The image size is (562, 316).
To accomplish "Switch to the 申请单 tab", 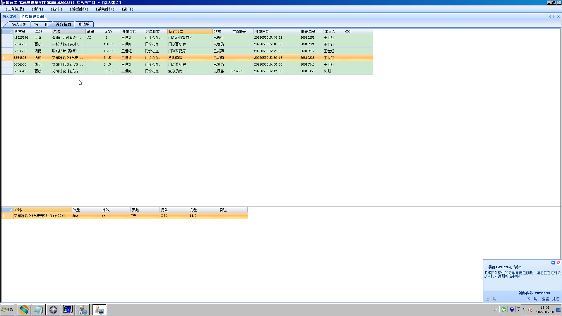I will [84, 24].
